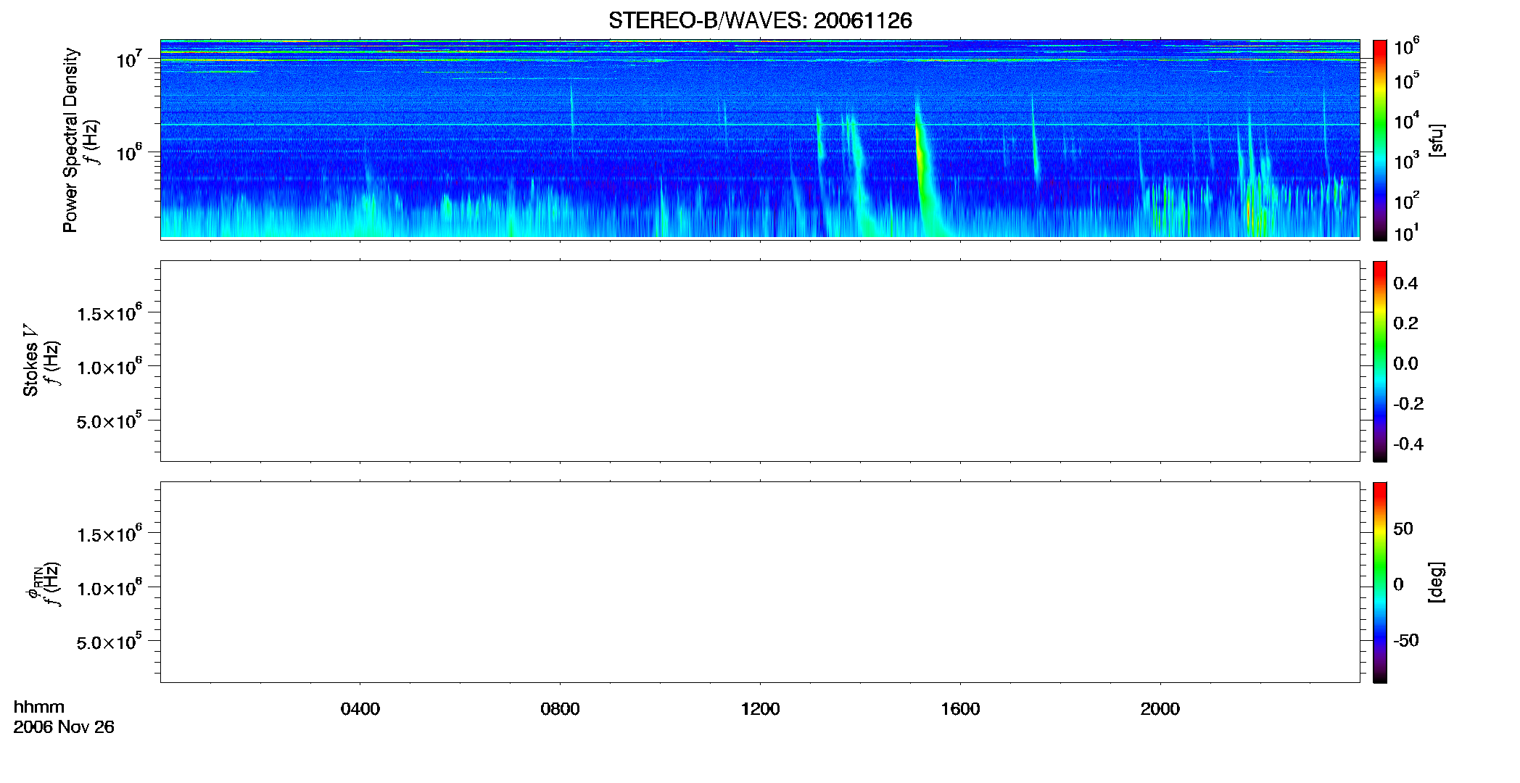Click the Power Spectral Density spectrogram panel

point(760,139)
